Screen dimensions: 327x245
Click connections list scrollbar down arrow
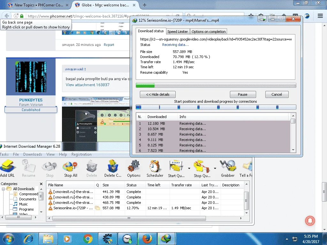point(293,150)
